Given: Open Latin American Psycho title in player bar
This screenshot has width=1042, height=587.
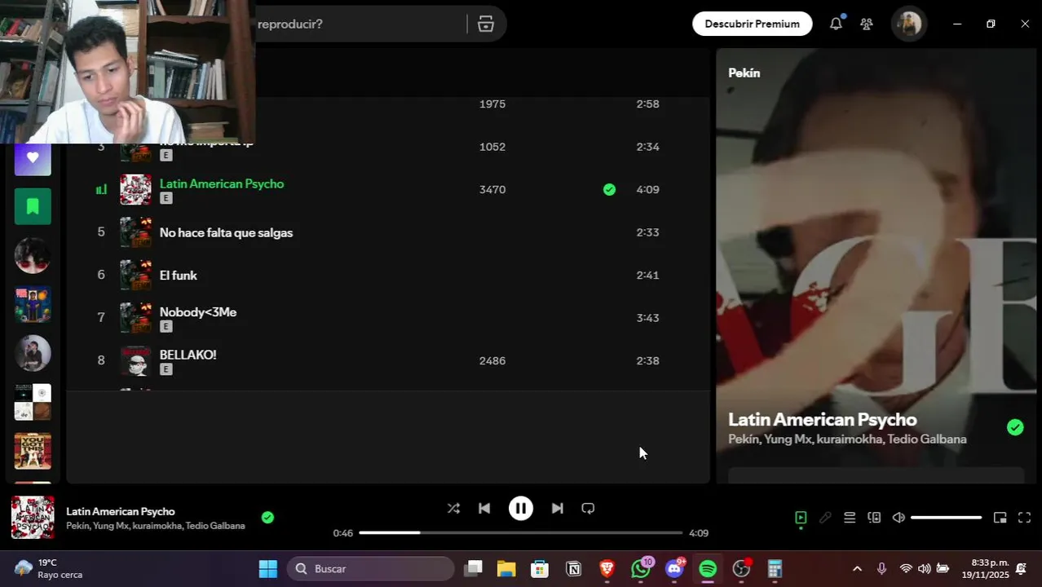Looking at the screenshot, I should coord(121,511).
